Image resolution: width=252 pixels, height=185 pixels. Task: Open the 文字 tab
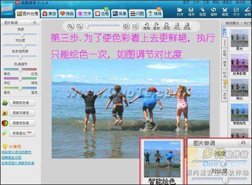point(84,14)
